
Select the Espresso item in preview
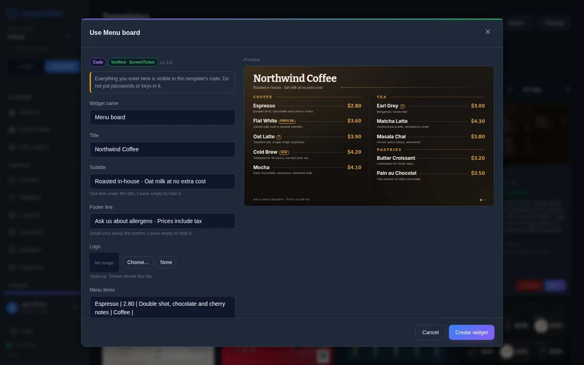264,106
